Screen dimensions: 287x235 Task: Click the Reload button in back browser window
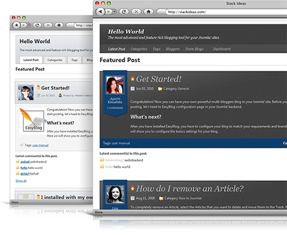37,25
